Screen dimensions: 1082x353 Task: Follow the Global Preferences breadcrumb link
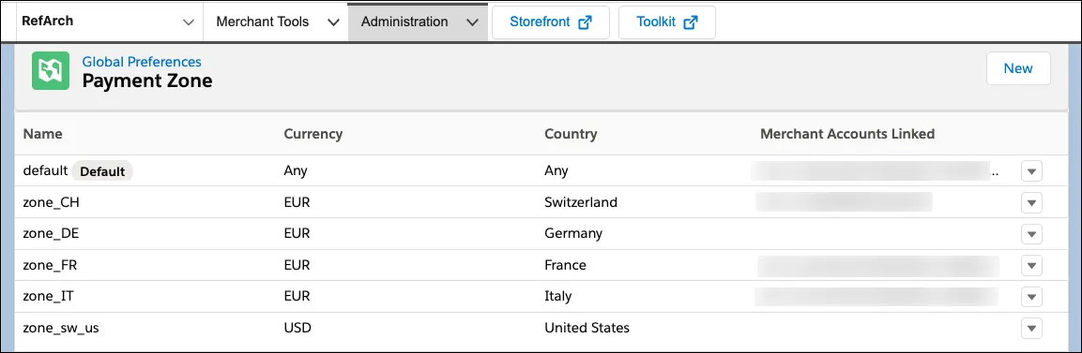(x=142, y=62)
